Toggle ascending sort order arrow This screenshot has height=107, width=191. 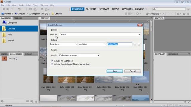coord(163,14)
